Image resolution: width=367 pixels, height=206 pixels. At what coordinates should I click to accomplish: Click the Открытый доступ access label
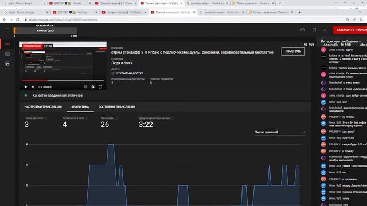tap(129, 73)
